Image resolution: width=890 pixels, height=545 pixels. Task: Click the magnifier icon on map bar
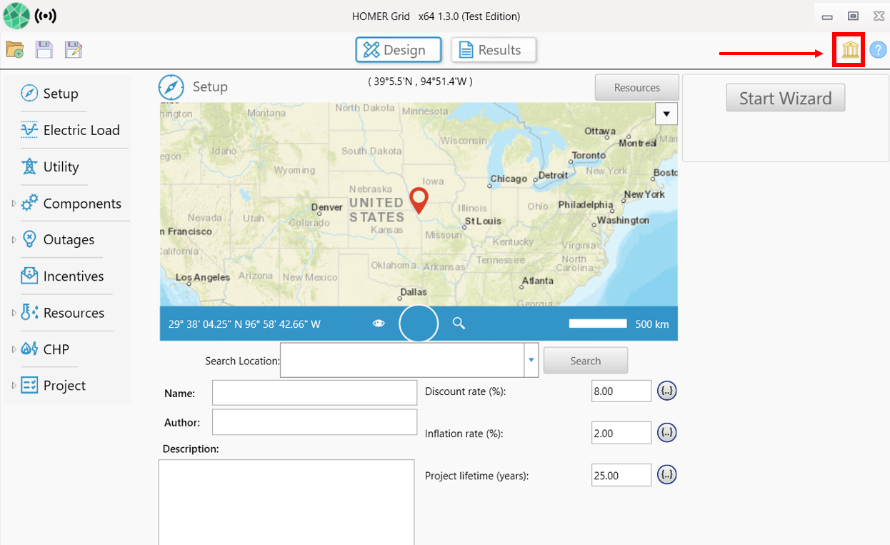tap(459, 324)
